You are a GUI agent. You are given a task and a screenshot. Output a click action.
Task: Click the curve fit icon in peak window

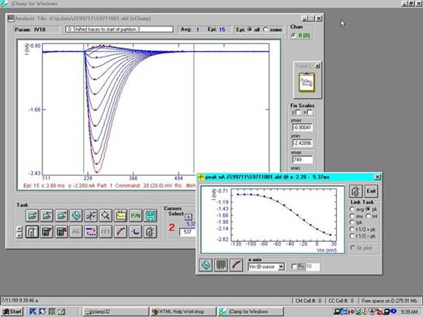(x=236, y=265)
